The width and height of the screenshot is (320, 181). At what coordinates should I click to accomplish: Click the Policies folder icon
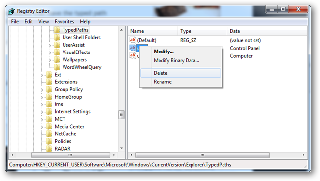coord(49,141)
